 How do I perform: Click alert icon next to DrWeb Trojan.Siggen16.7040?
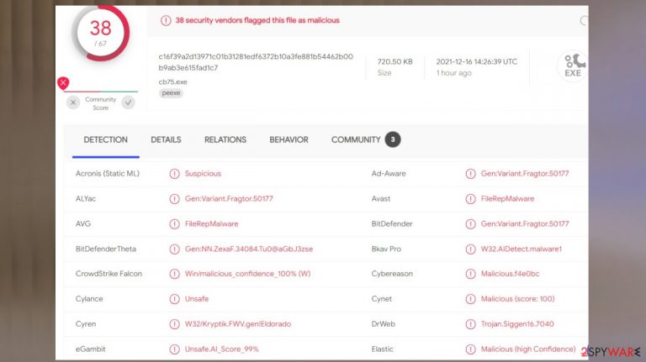[x=470, y=324]
